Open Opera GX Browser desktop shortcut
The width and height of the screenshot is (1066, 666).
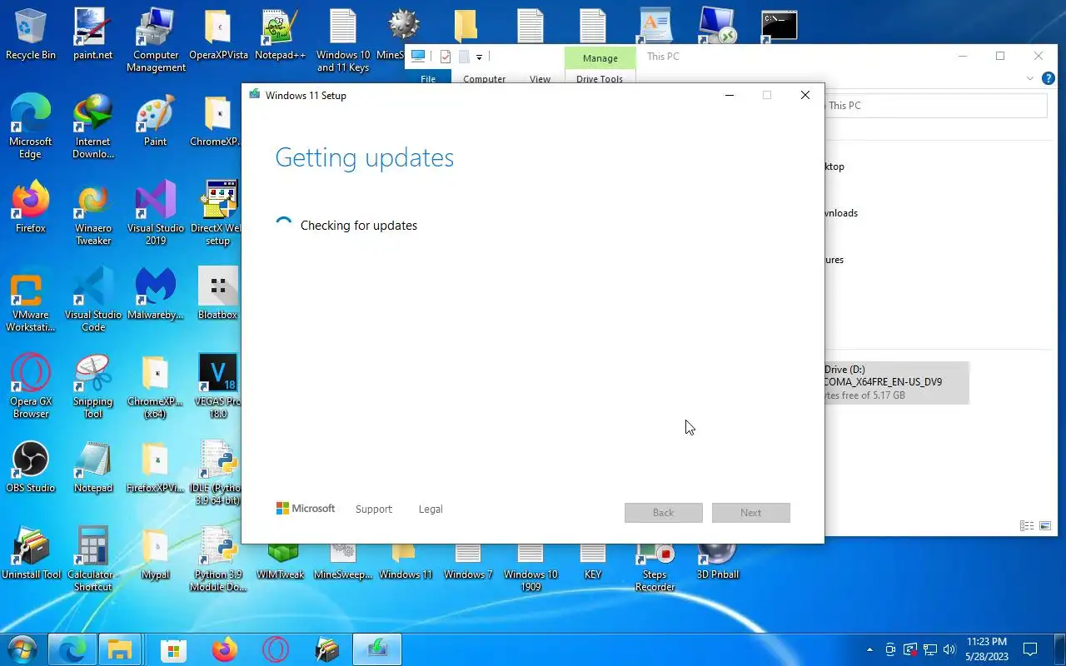[x=31, y=386]
